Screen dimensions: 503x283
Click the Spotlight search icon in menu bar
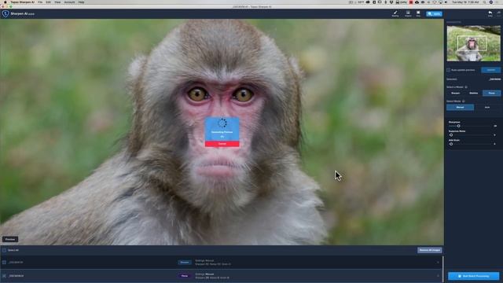pos(485,2)
